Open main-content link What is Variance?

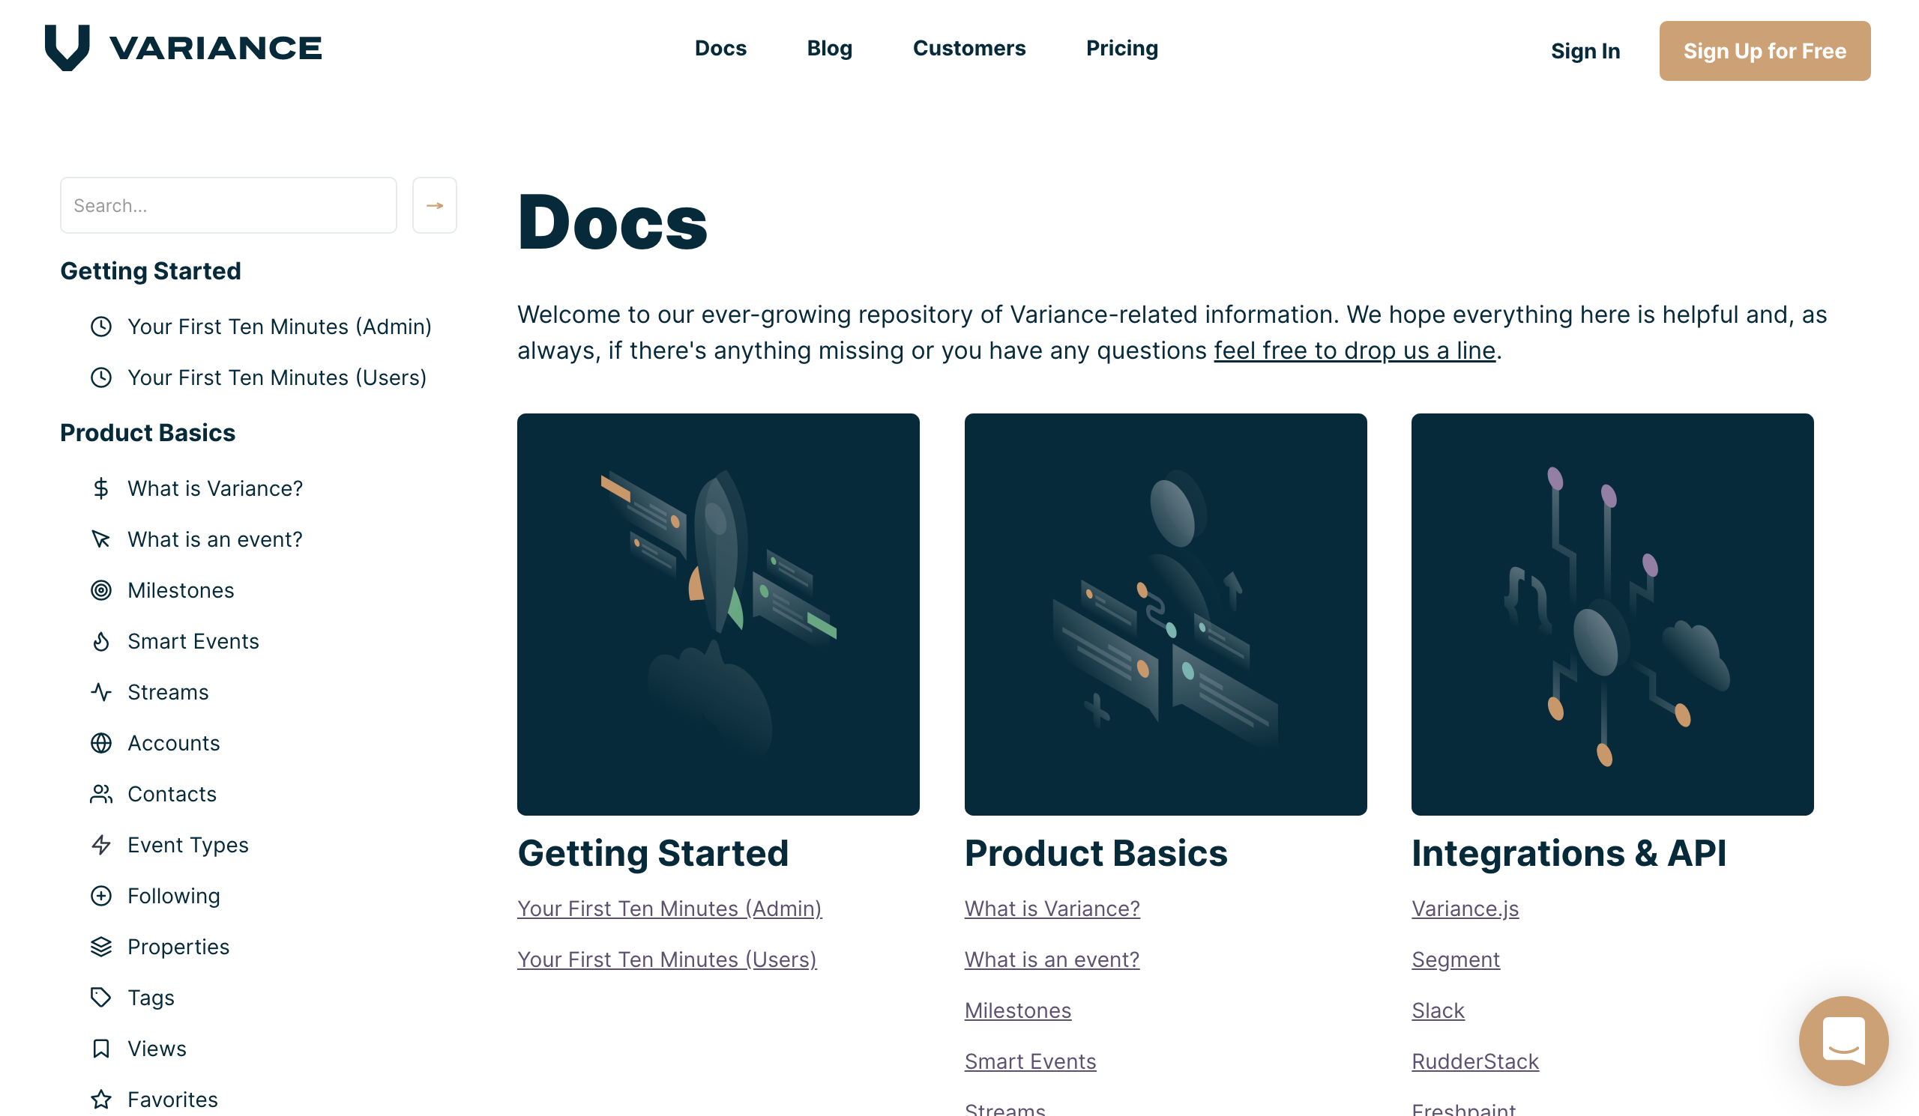(x=1052, y=909)
